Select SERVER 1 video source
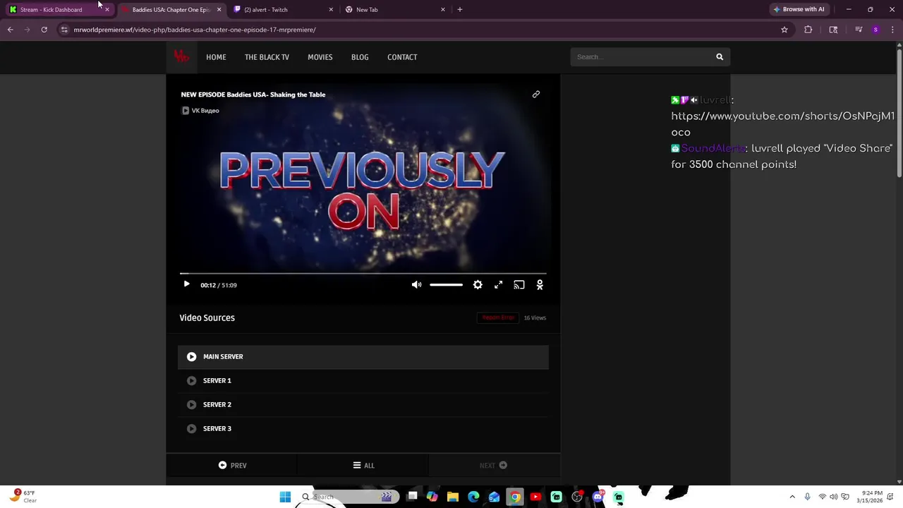The height and width of the screenshot is (508, 903). [x=363, y=380]
